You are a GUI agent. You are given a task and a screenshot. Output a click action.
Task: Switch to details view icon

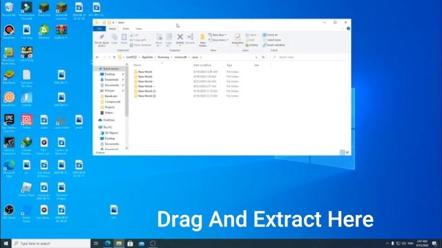(343, 152)
